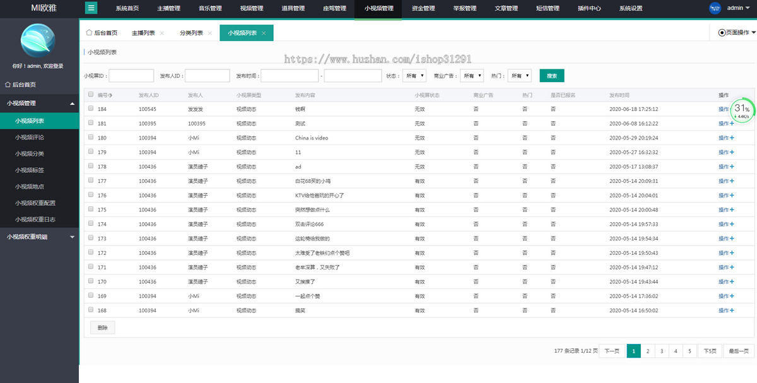Switch to the 后台首页 tab
Screen dimensions: 757x383
coord(102,33)
